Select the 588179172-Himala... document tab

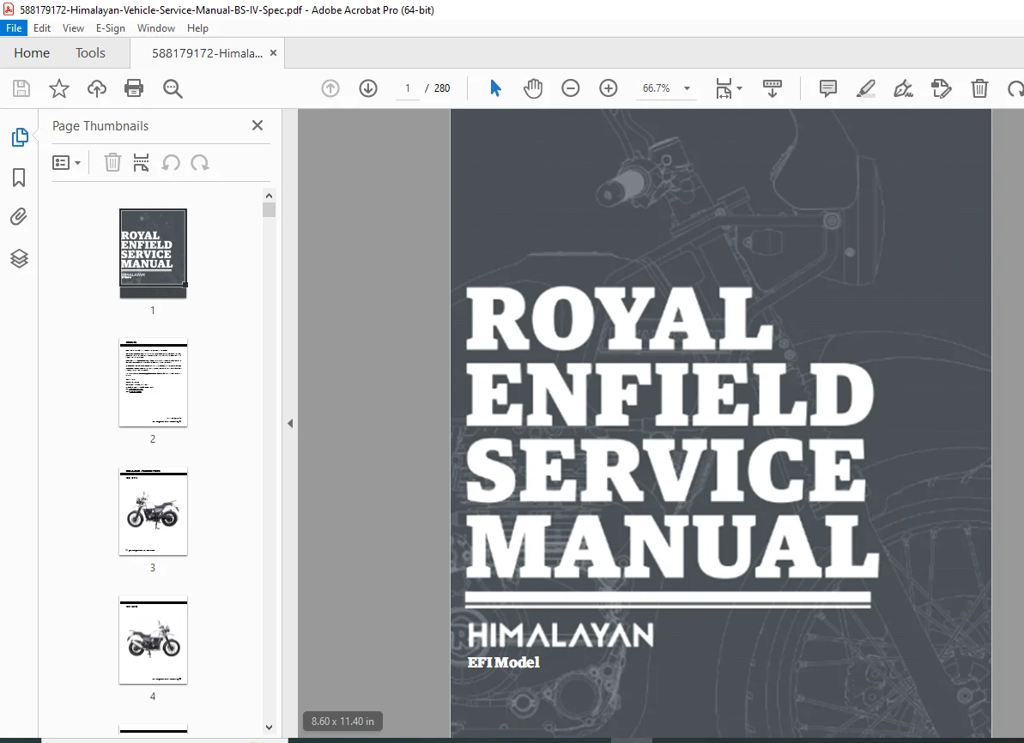click(207, 53)
